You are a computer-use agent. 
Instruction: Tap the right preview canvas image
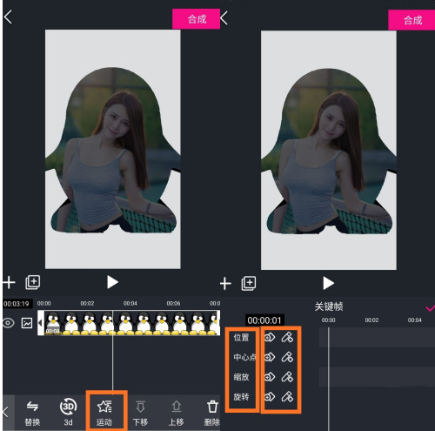pyautogui.click(x=329, y=151)
